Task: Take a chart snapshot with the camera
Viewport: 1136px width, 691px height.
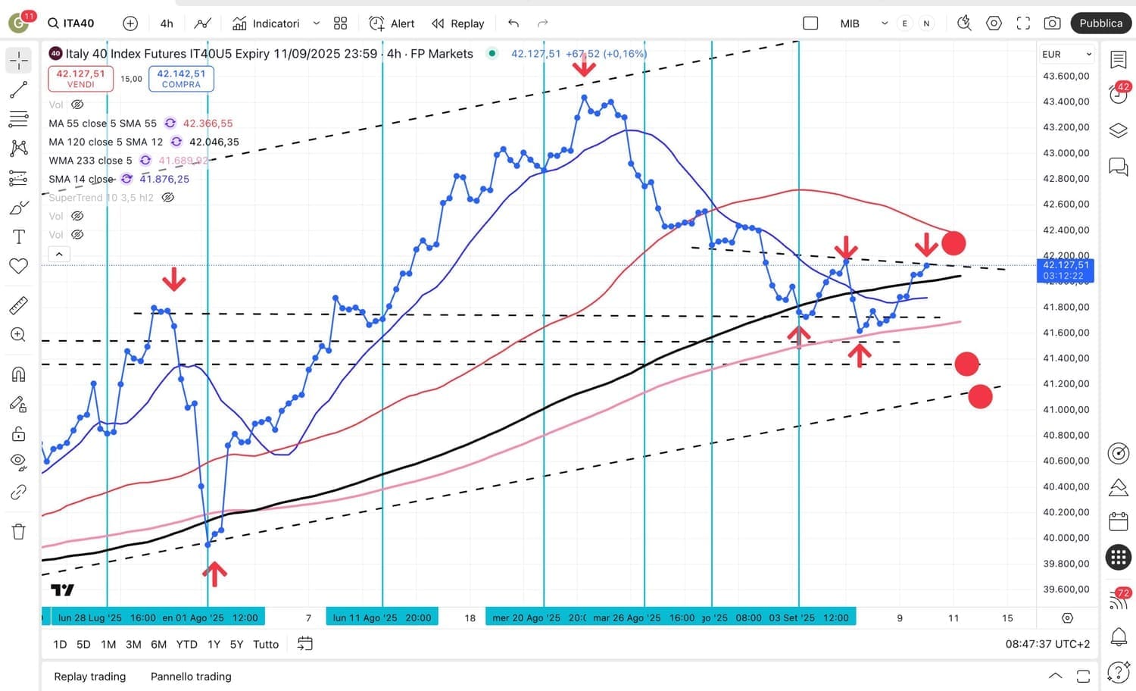Action: click(1053, 23)
